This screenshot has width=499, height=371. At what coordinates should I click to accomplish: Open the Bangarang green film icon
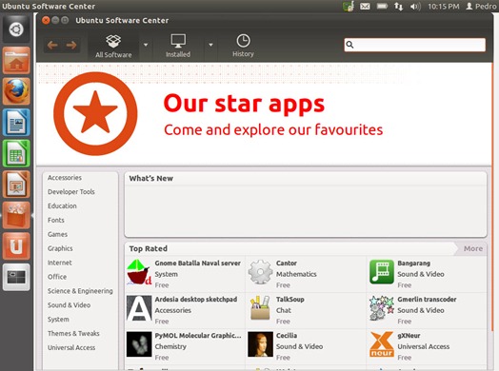tap(382, 272)
